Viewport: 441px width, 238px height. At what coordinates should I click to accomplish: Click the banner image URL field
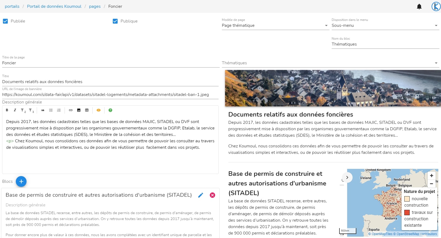pyautogui.click(x=110, y=95)
